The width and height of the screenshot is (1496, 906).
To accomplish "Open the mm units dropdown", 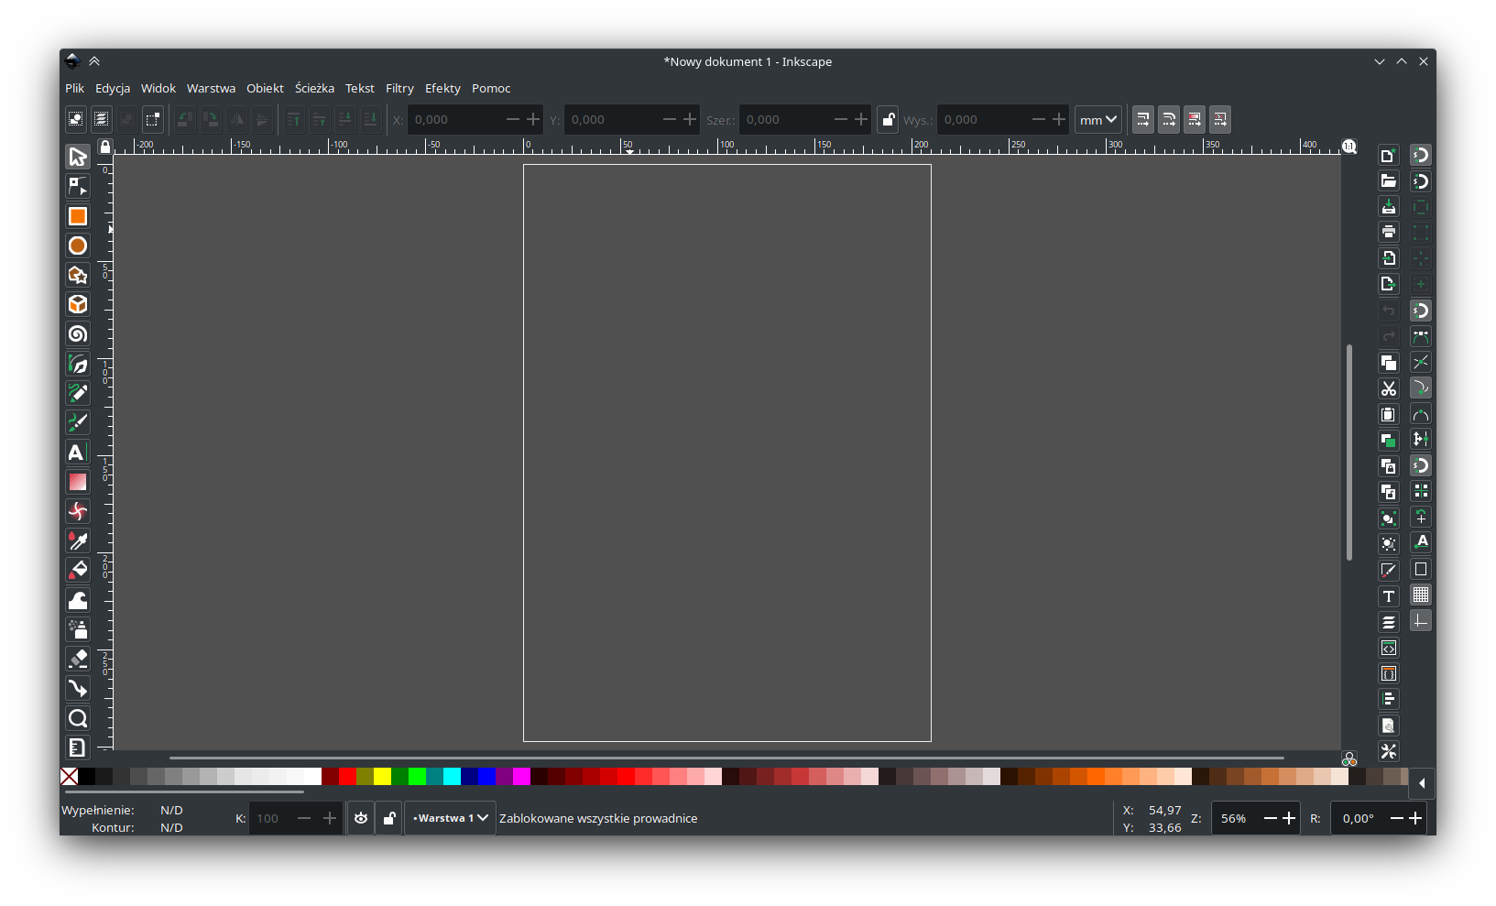I will [x=1097, y=120].
